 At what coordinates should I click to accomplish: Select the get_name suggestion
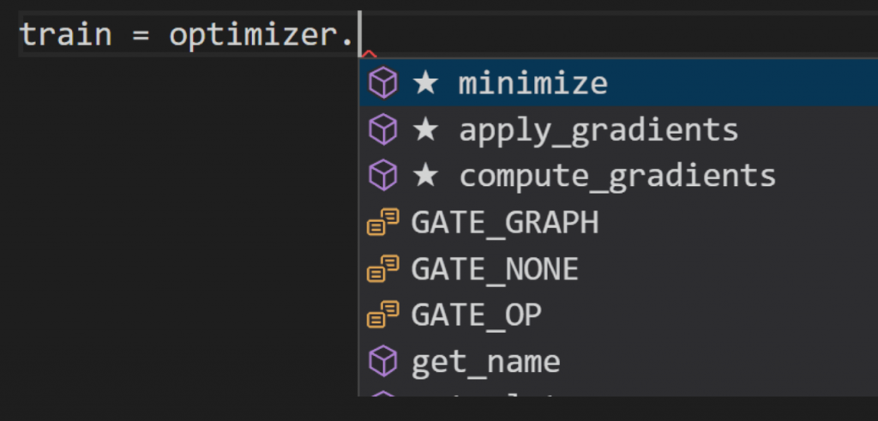485,361
